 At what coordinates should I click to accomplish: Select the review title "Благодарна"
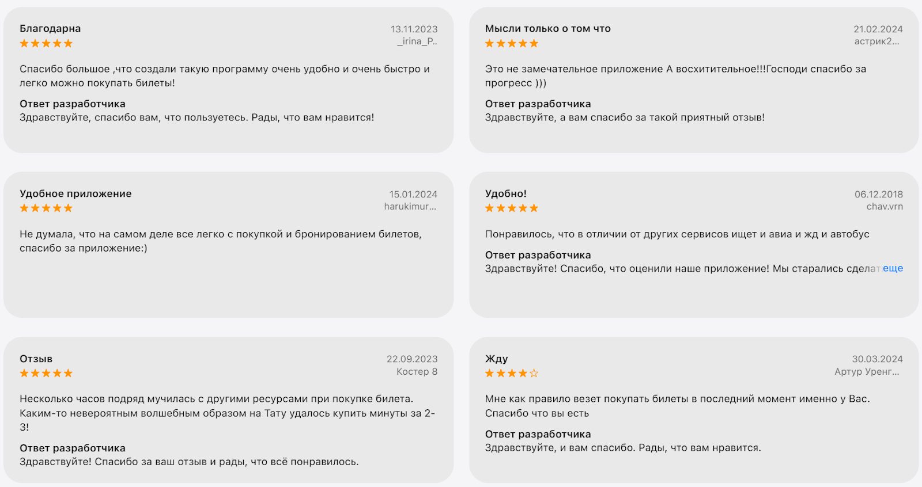[50, 28]
